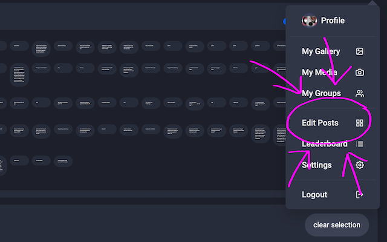Click the Logout exit icon
This screenshot has width=387, height=242.
pyautogui.click(x=360, y=194)
